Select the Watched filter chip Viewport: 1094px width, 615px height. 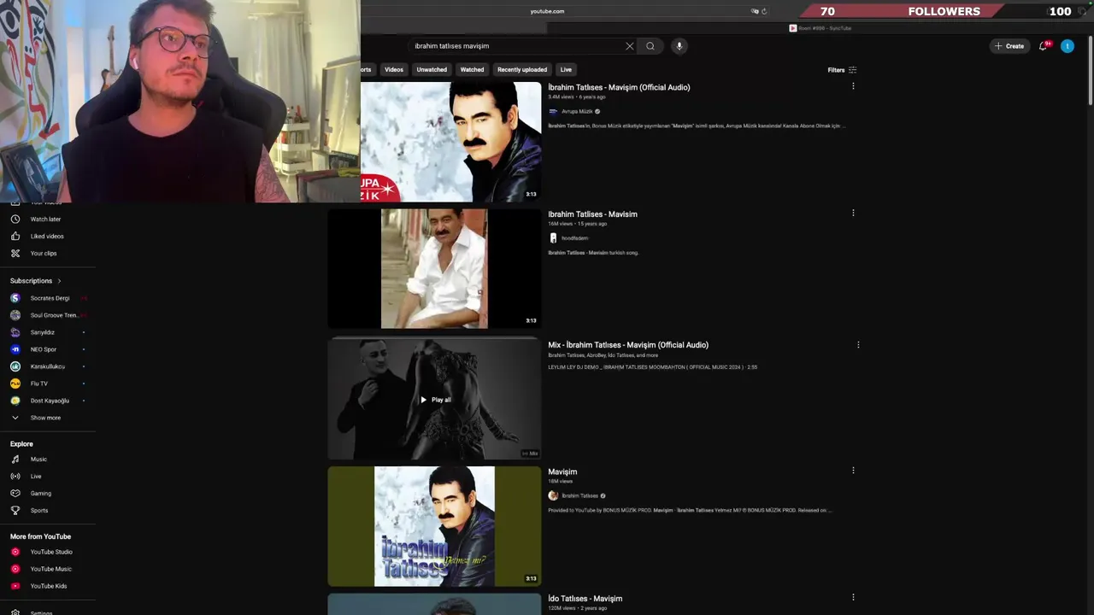[472, 70]
